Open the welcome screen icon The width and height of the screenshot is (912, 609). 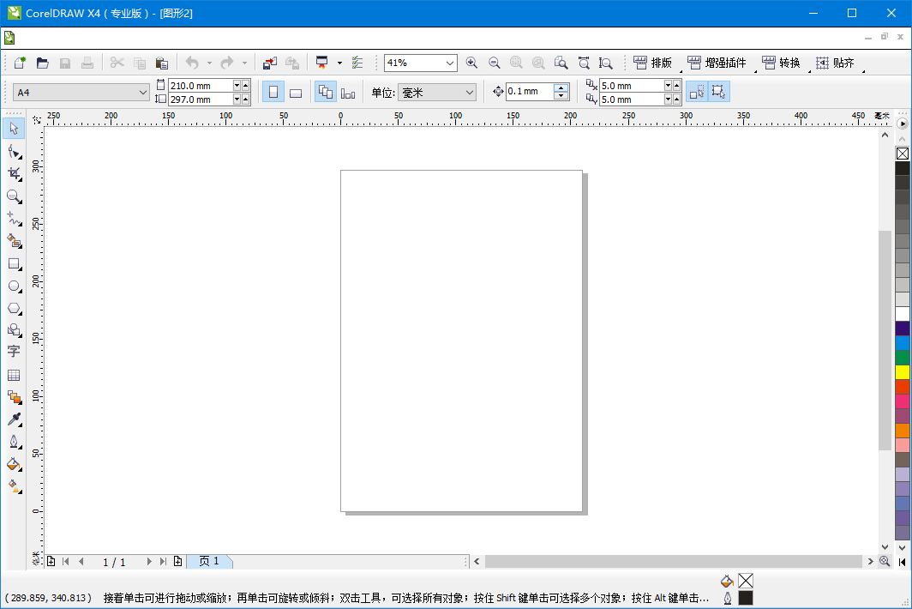pyautogui.click(x=357, y=63)
